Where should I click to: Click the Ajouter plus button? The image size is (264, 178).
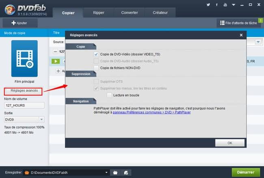click(x=20, y=23)
